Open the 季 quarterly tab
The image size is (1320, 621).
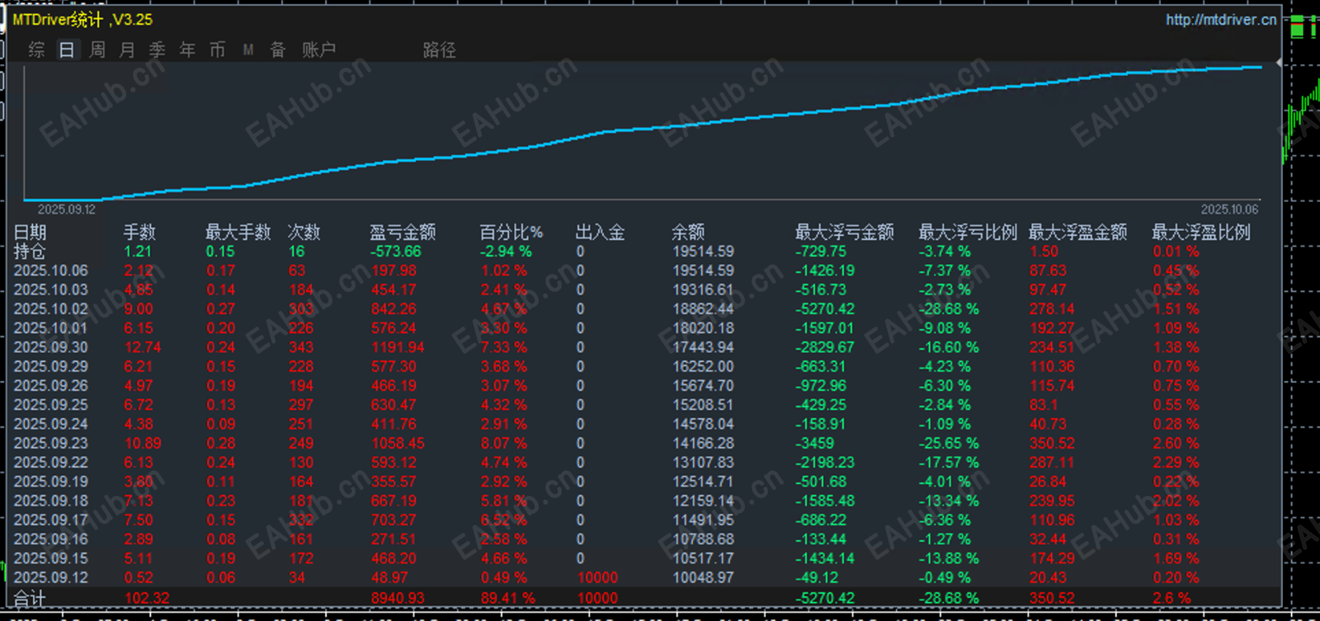coord(157,49)
